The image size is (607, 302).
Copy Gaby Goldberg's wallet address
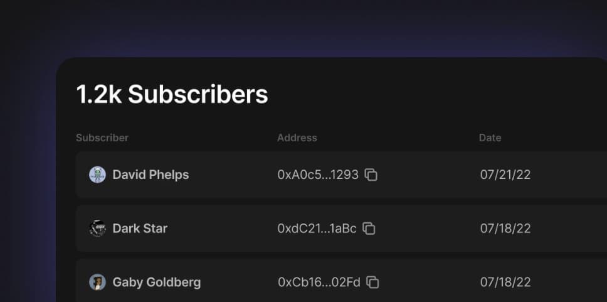[372, 283]
